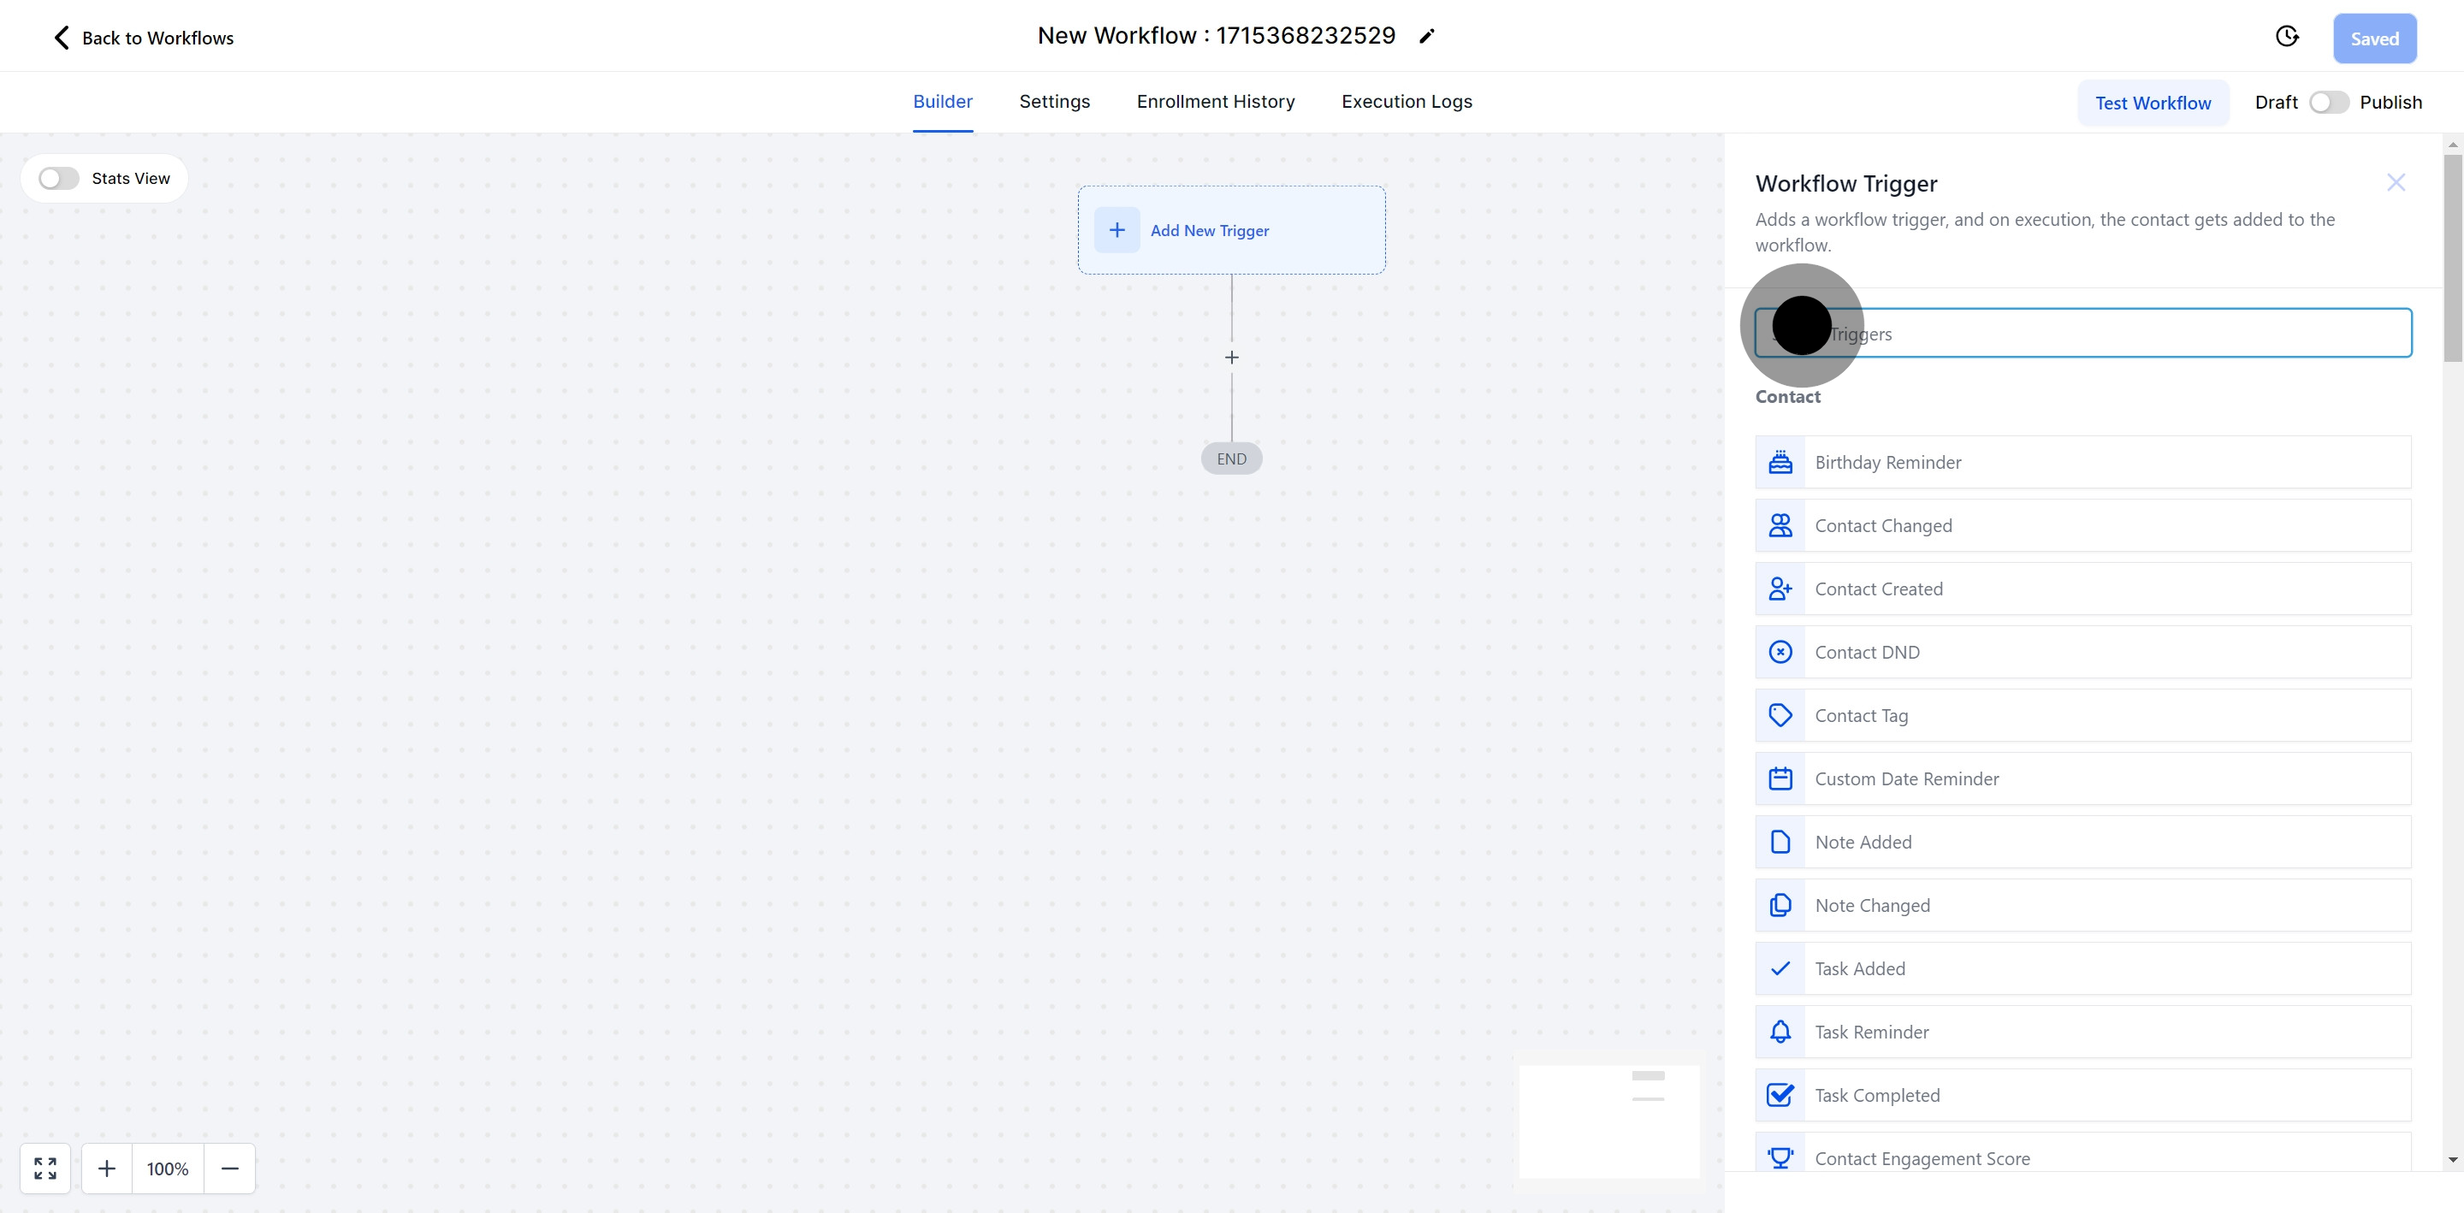This screenshot has height=1213, width=2464.
Task: Zoom in with the plus icon
Action: pos(107,1168)
